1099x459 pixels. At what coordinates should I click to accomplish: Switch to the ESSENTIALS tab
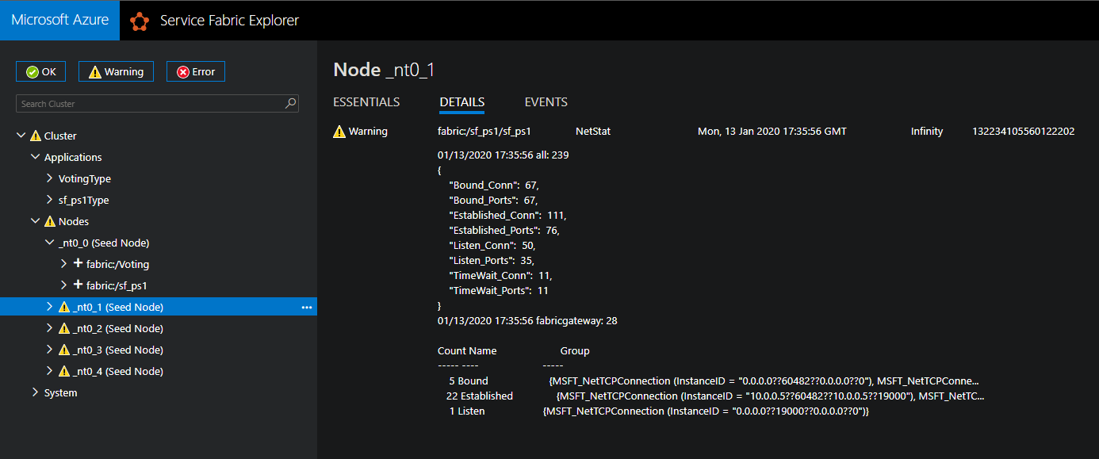click(x=366, y=102)
